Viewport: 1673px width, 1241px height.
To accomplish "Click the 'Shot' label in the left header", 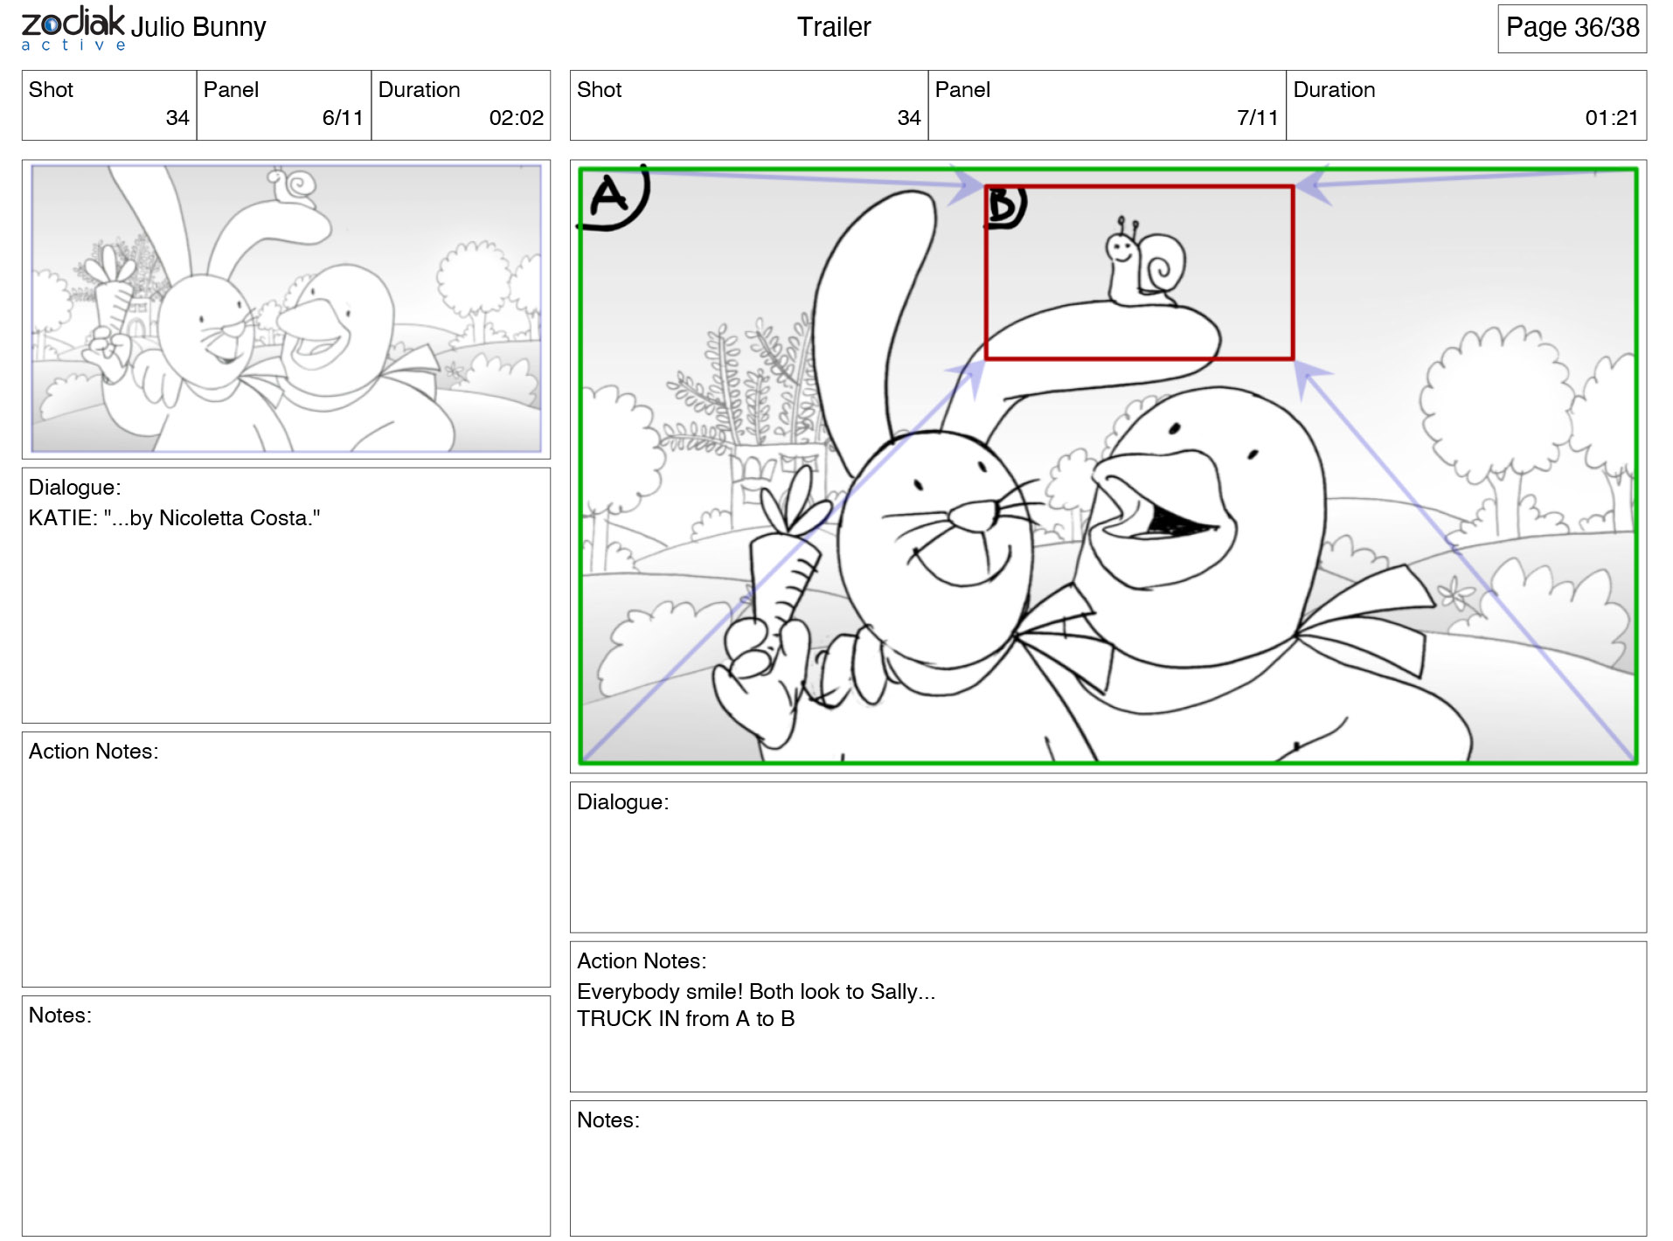I will pyautogui.click(x=51, y=90).
